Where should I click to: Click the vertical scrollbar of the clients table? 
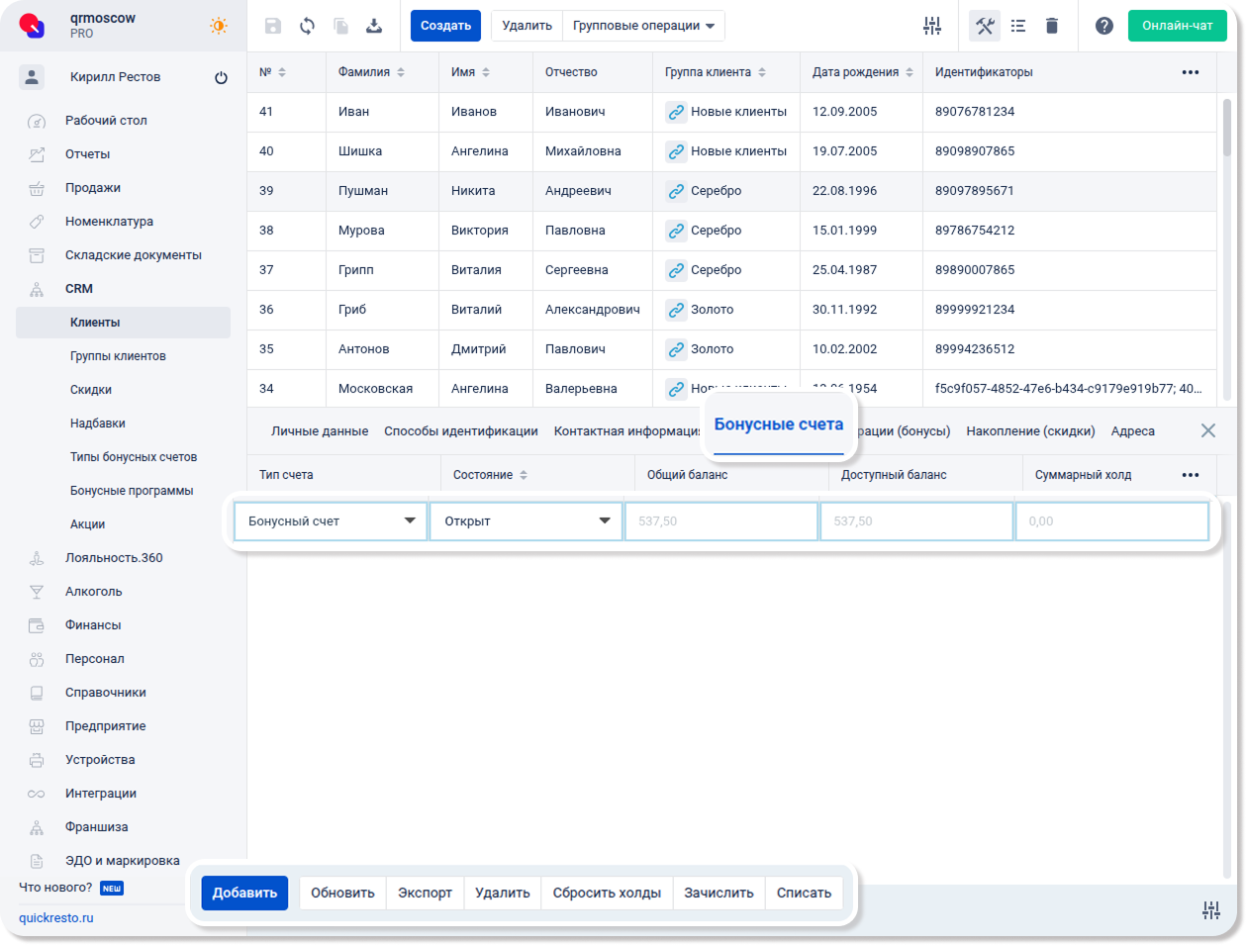[x=1227, y=129]
